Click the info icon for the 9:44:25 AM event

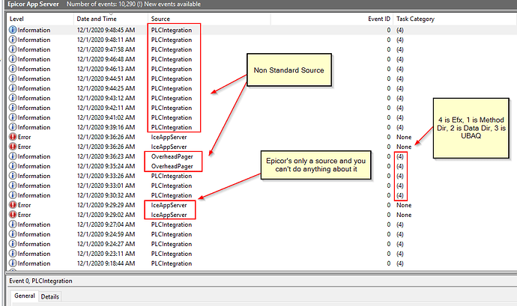pos(13,88)
